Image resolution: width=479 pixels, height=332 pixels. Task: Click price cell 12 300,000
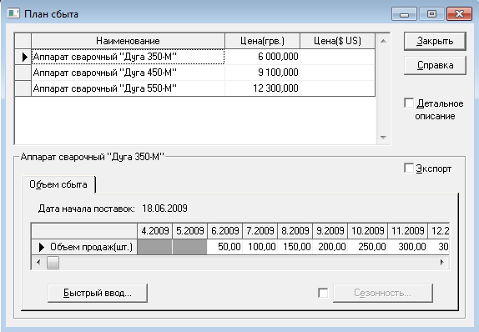tap(262, 88)
